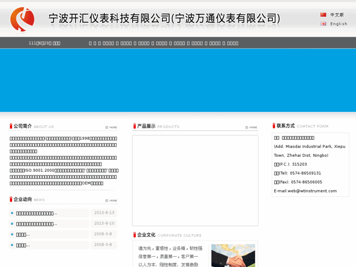Click the address line 'Miaodai Industrial Park, Xiepu'

click(315, 146)
